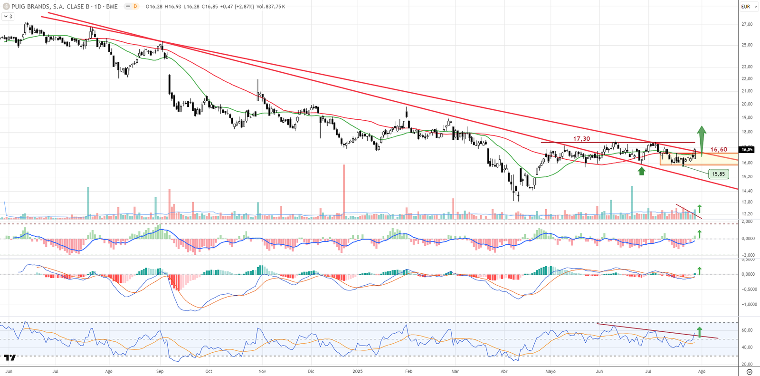Click the C16,85 close price value
Screen dimensions: 760x376
[x=209, y=7]
